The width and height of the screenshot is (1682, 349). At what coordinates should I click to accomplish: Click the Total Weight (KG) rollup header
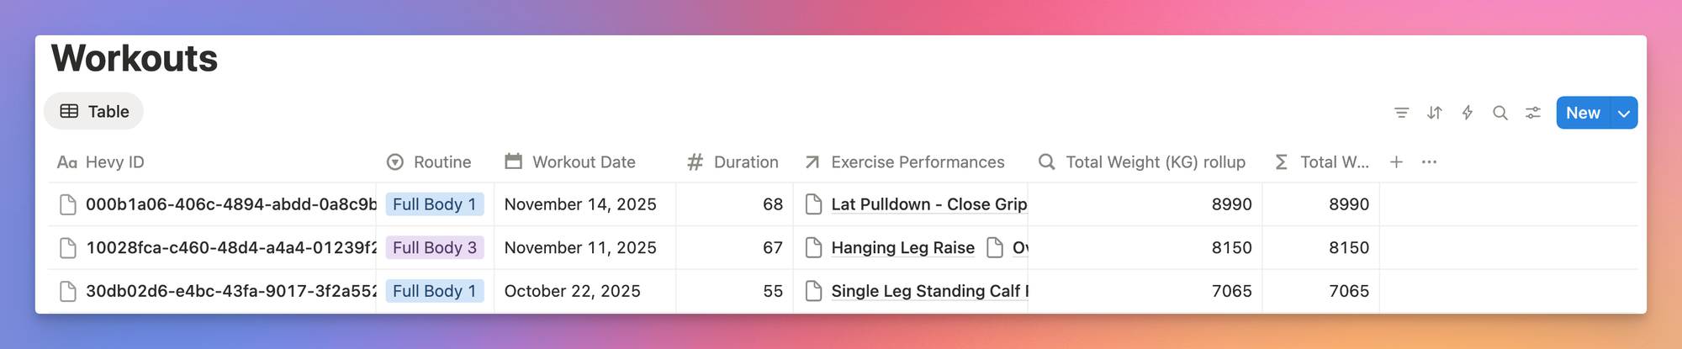pyautogui.click(x=1143, y=162)
